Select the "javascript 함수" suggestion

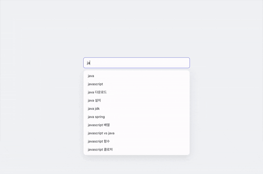pos(136,141)
